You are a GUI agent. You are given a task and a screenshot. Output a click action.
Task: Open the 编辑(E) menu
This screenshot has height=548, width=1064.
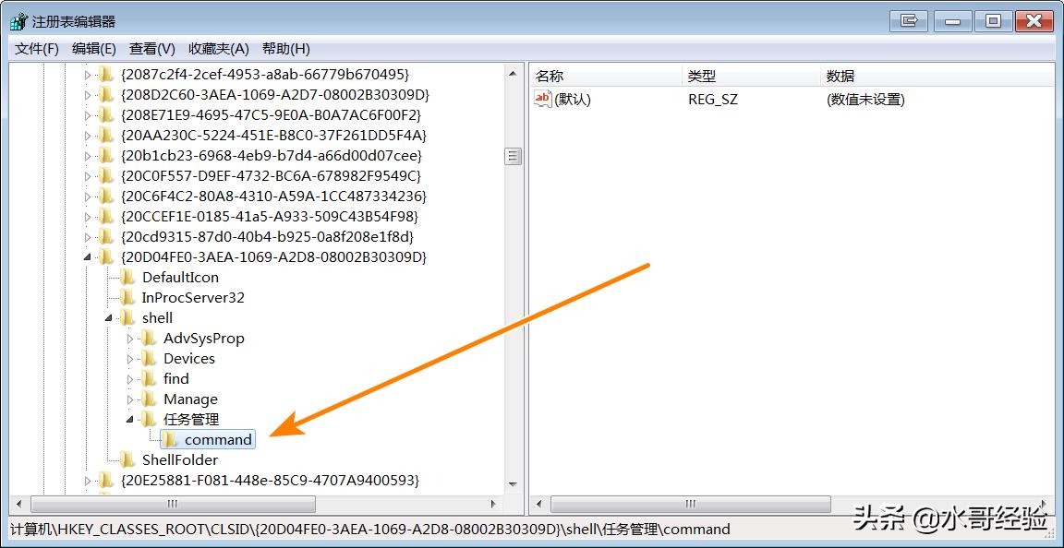(x=93, y=49)
